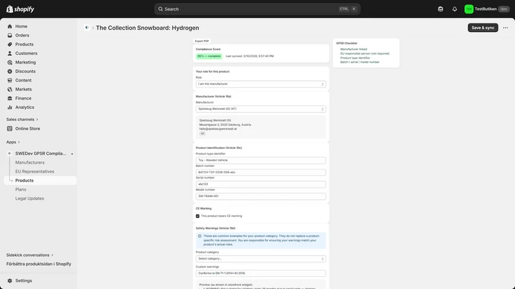Click the Analytics bar chart icon
This screenshot has width=515, height=289.
coord(10,107)
